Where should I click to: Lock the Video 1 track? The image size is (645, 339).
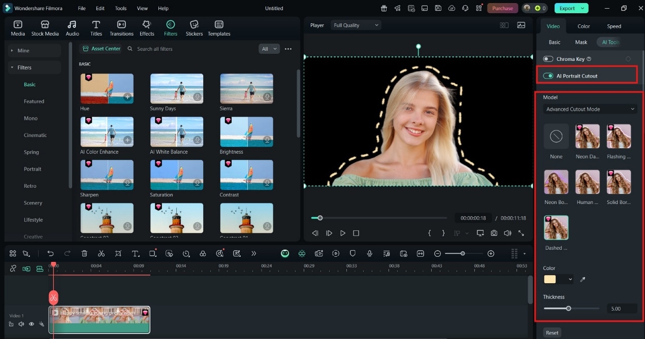(x=11, y=324)
